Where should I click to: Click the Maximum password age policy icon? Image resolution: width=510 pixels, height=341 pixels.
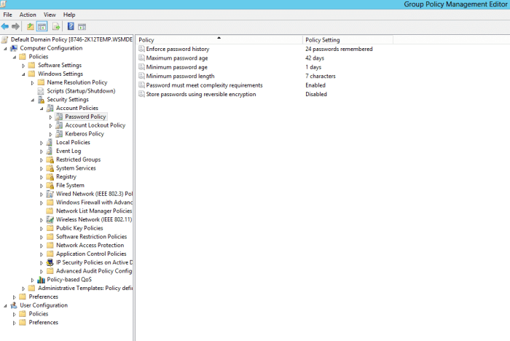pos(141,58)
